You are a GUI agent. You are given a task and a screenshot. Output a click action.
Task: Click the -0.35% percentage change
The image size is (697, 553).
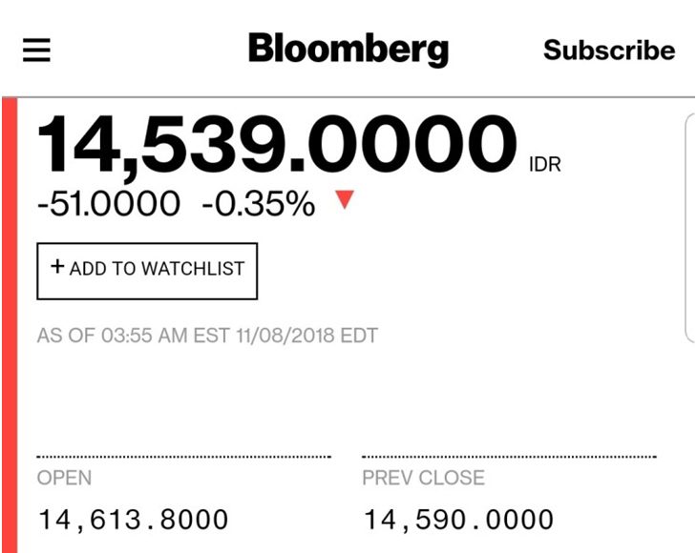pos(259,203)
